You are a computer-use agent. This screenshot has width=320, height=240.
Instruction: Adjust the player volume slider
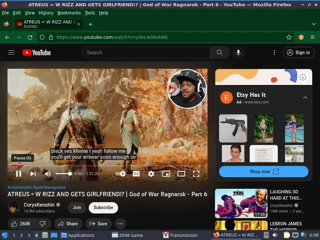pyautogui.click(x=63, y=174)
